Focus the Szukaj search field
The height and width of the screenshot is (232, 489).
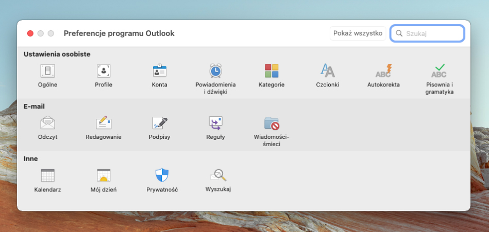(427, 33)
